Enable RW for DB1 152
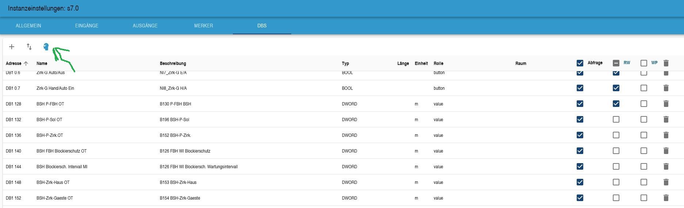 click(x=616, y=198)
